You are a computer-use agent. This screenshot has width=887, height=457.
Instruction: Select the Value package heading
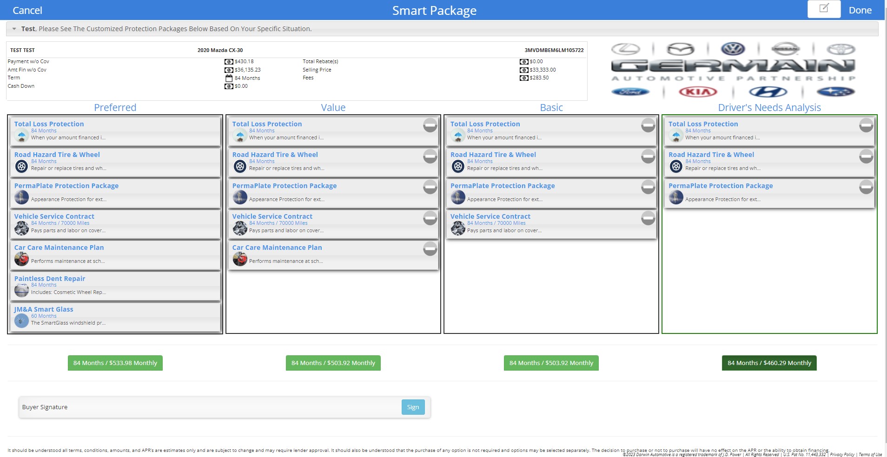pos(333,107)
